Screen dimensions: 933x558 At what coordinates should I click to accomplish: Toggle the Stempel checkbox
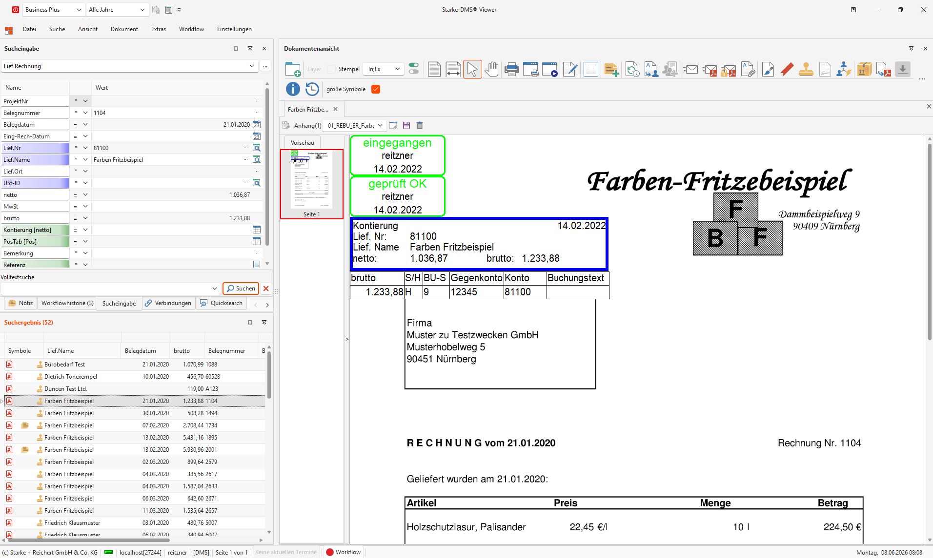point(331,69)
